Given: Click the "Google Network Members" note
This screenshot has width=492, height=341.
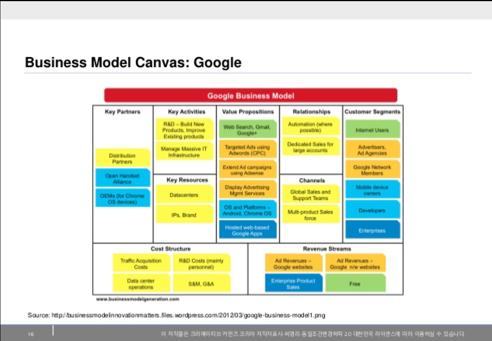Looking at the screenshot, I should coord(372,170).
